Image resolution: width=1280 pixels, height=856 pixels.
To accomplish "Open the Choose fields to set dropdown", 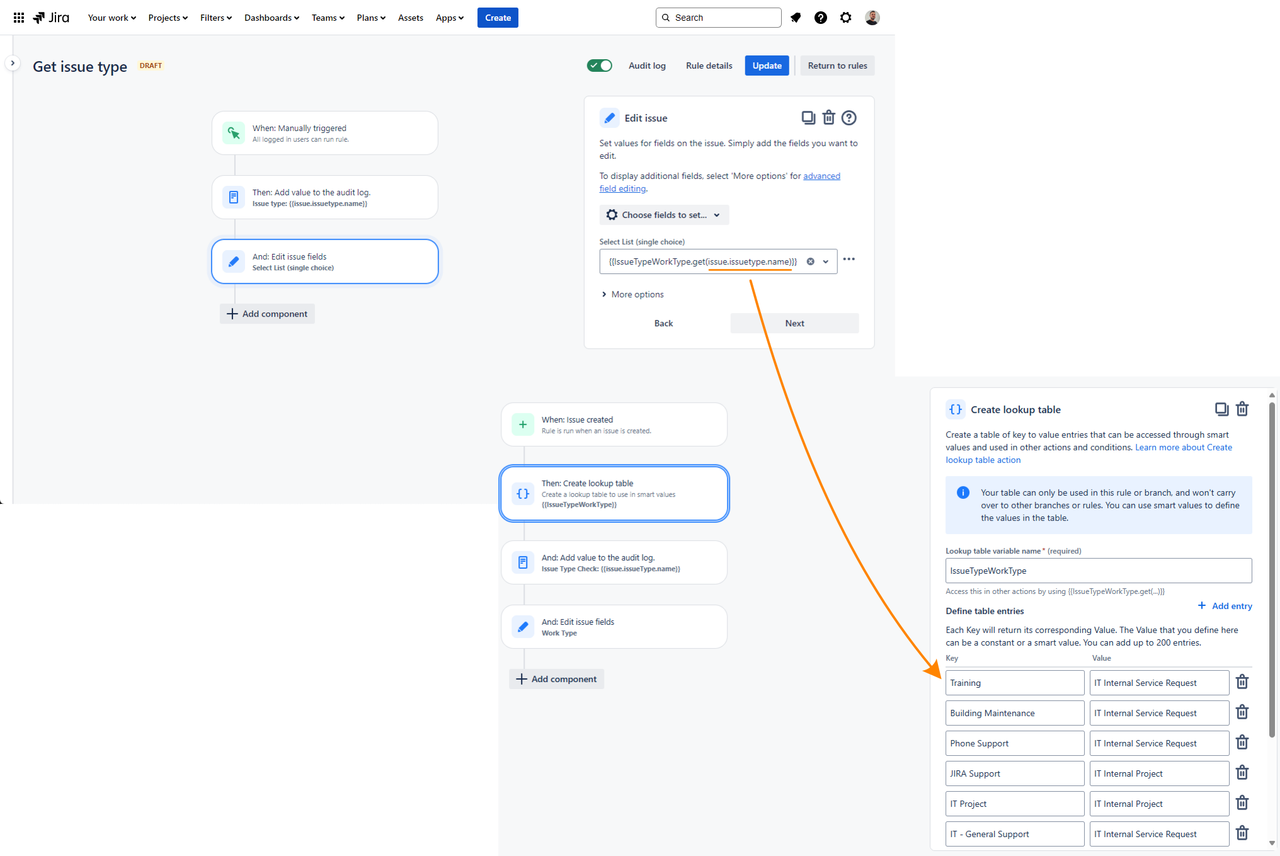I will [663, 215].
